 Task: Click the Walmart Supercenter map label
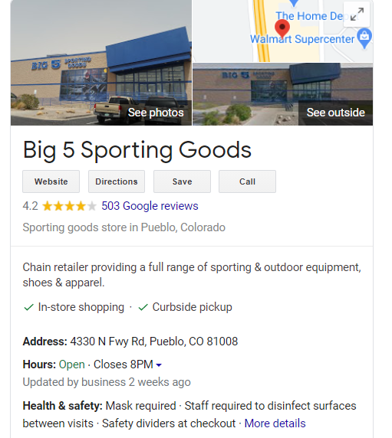pos(302,39)
